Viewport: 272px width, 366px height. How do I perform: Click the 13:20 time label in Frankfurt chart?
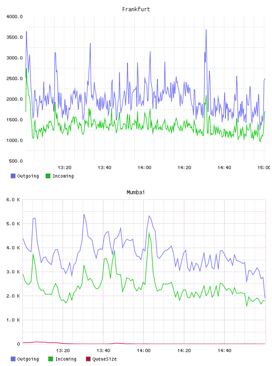pyautogui.click(x=64, y=168)
